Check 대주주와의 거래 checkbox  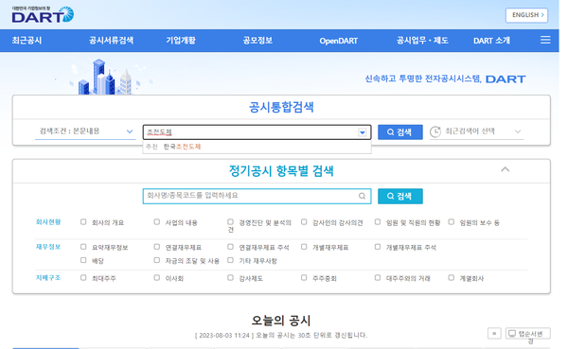378,278
